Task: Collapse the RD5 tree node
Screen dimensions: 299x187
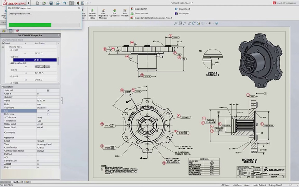Action: tap(10, 50)
